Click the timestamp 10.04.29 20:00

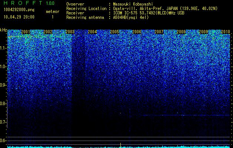pos(19,17)
